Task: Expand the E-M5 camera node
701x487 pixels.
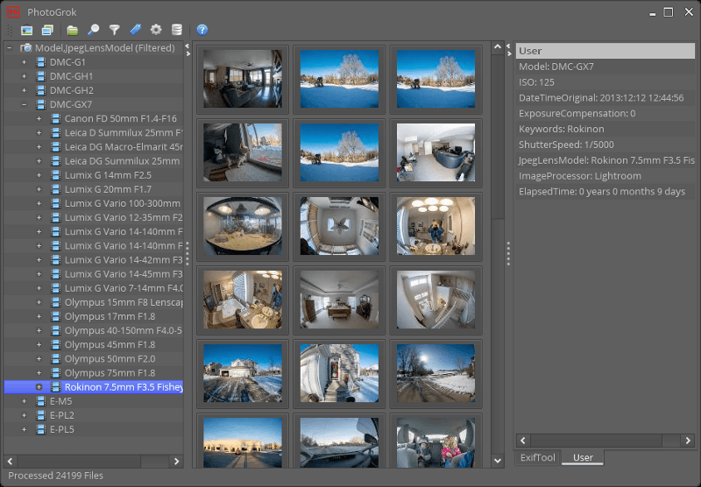Action: point(25,401)
